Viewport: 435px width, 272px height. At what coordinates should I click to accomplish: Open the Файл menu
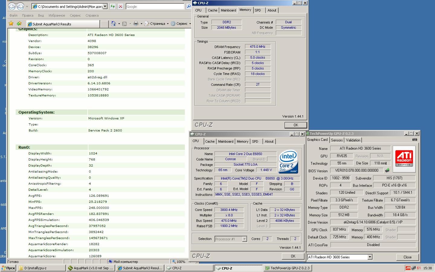(13, 15)
